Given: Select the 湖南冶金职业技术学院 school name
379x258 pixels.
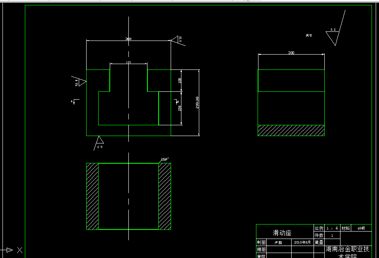Looking at the screenshot, I should pyautogui.click(x=348, y=252).
